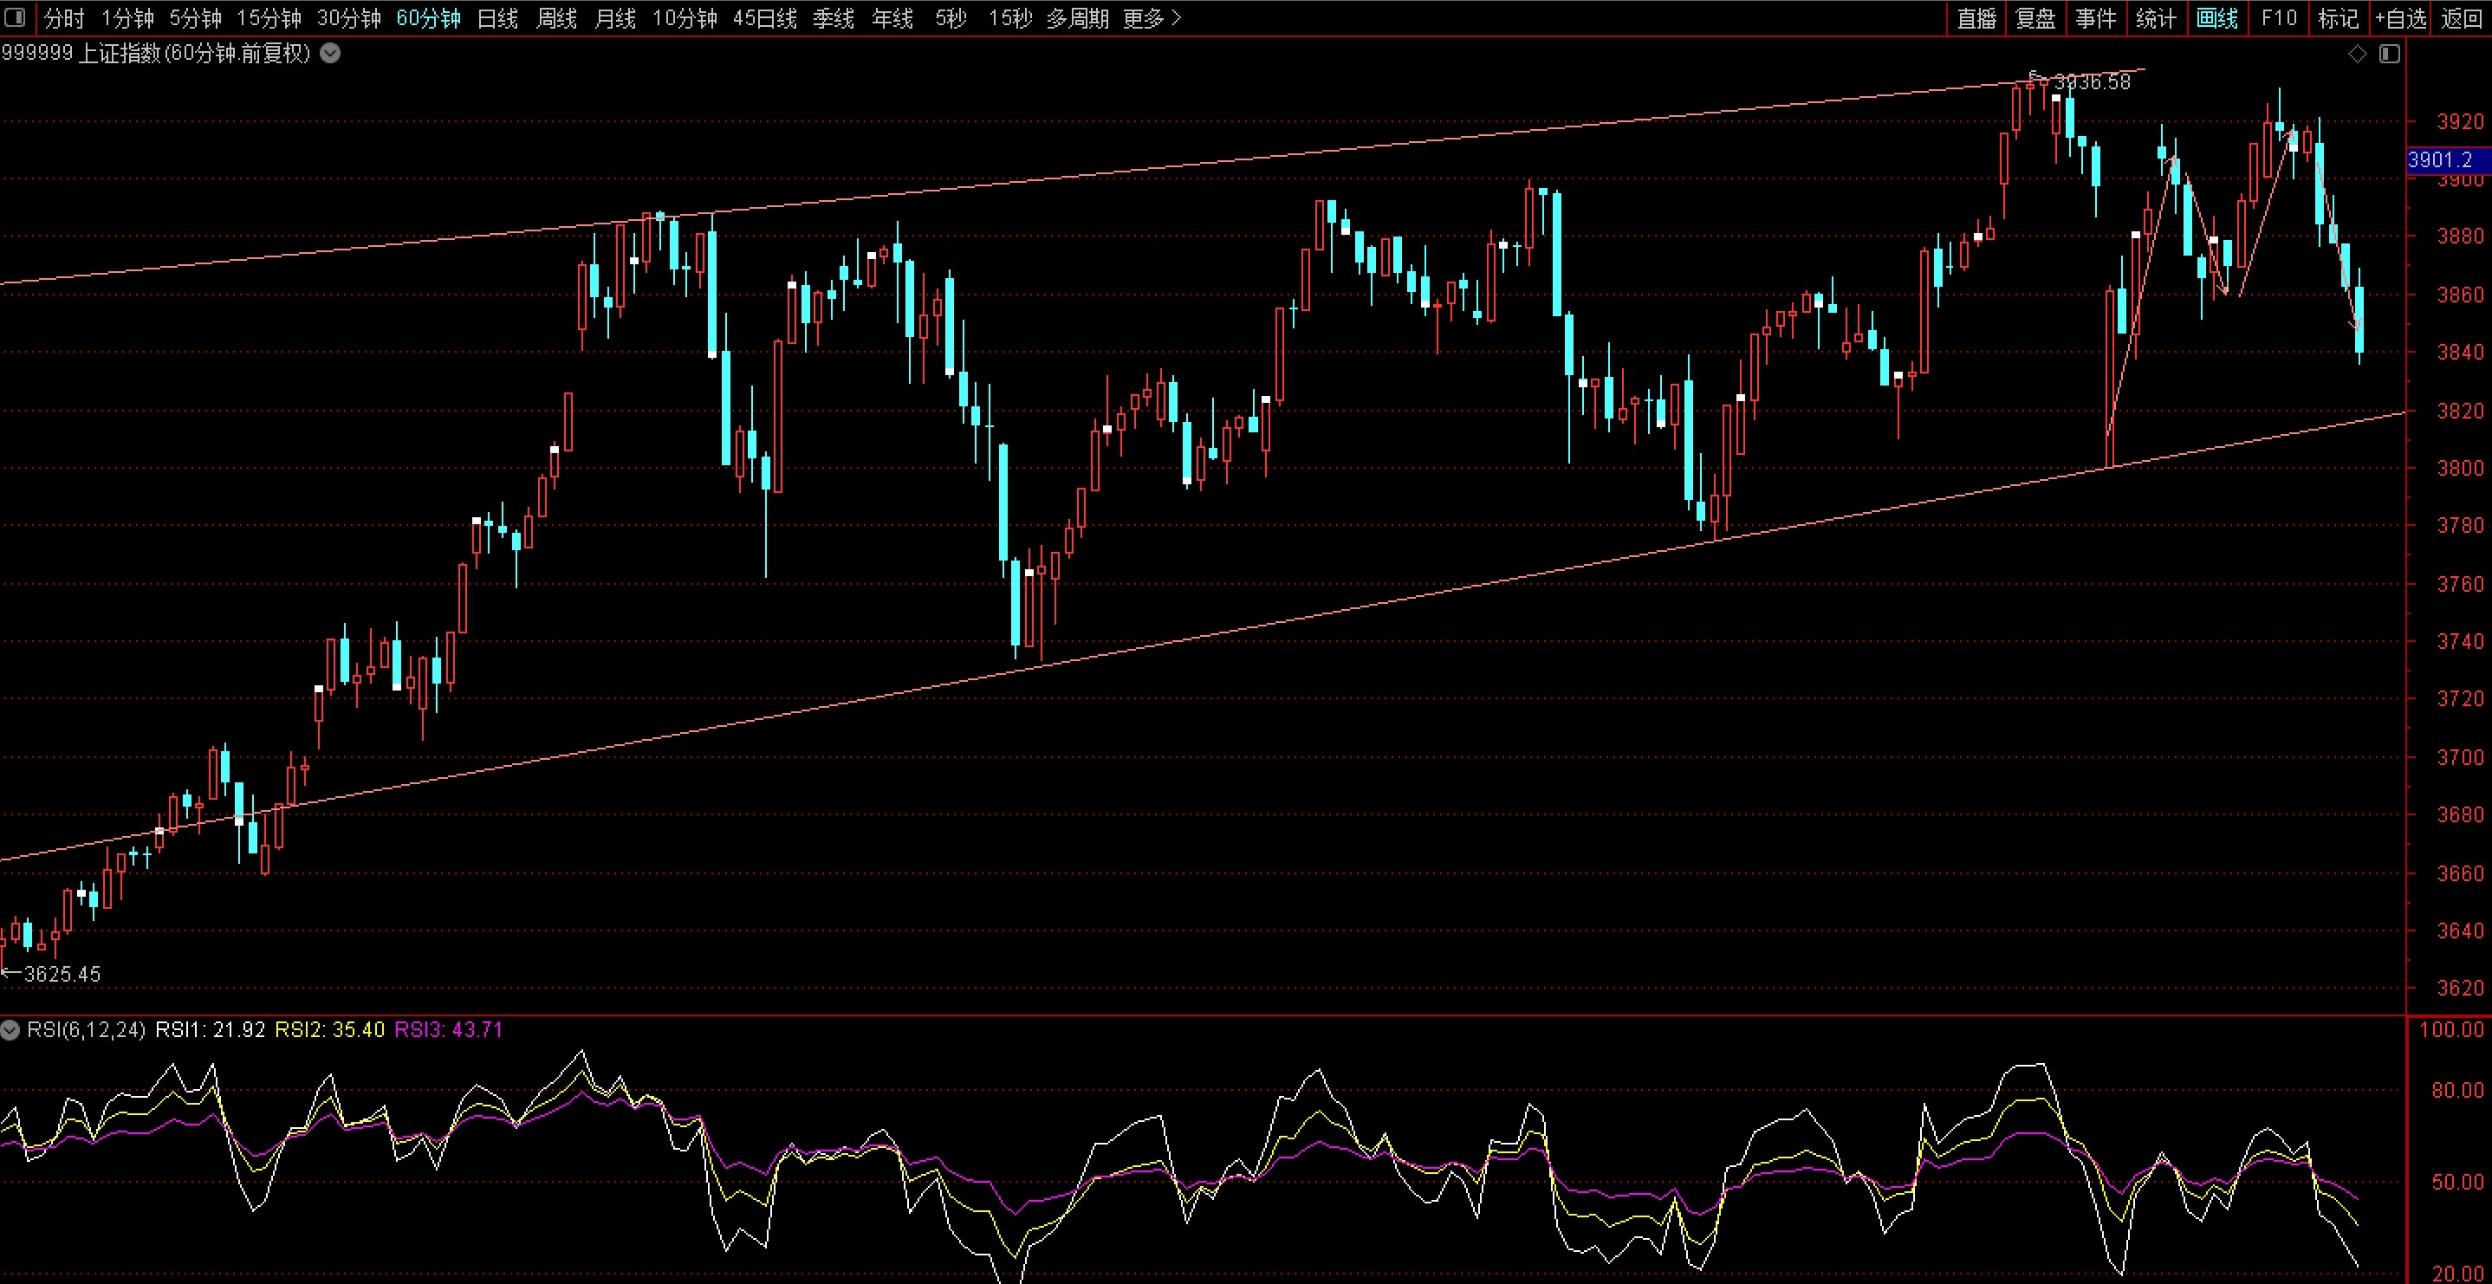Viewport: 2492px width, 1284px height.
Task: Open the F10 company info
Action: [x=2279, y=17]
